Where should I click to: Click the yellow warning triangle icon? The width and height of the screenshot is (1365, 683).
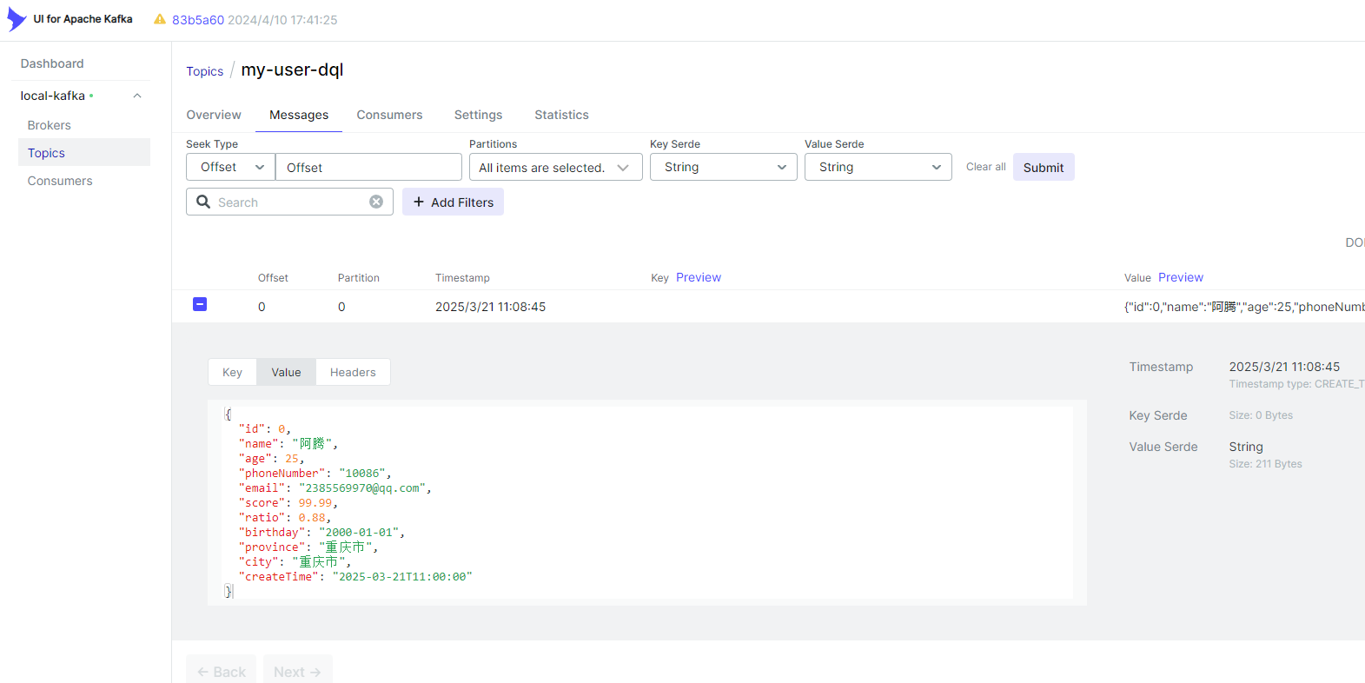click(x=160, y=19)
